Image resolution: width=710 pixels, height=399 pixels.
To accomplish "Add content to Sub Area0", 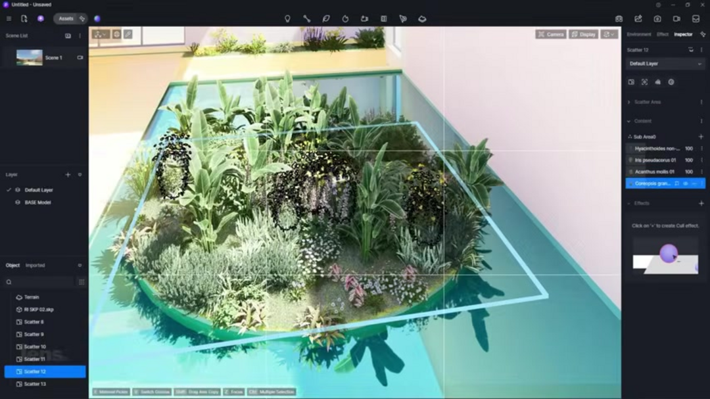I will pos(701,137).
